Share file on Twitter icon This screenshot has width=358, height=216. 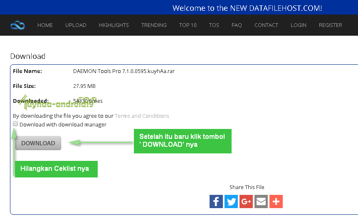coord(231,201)
